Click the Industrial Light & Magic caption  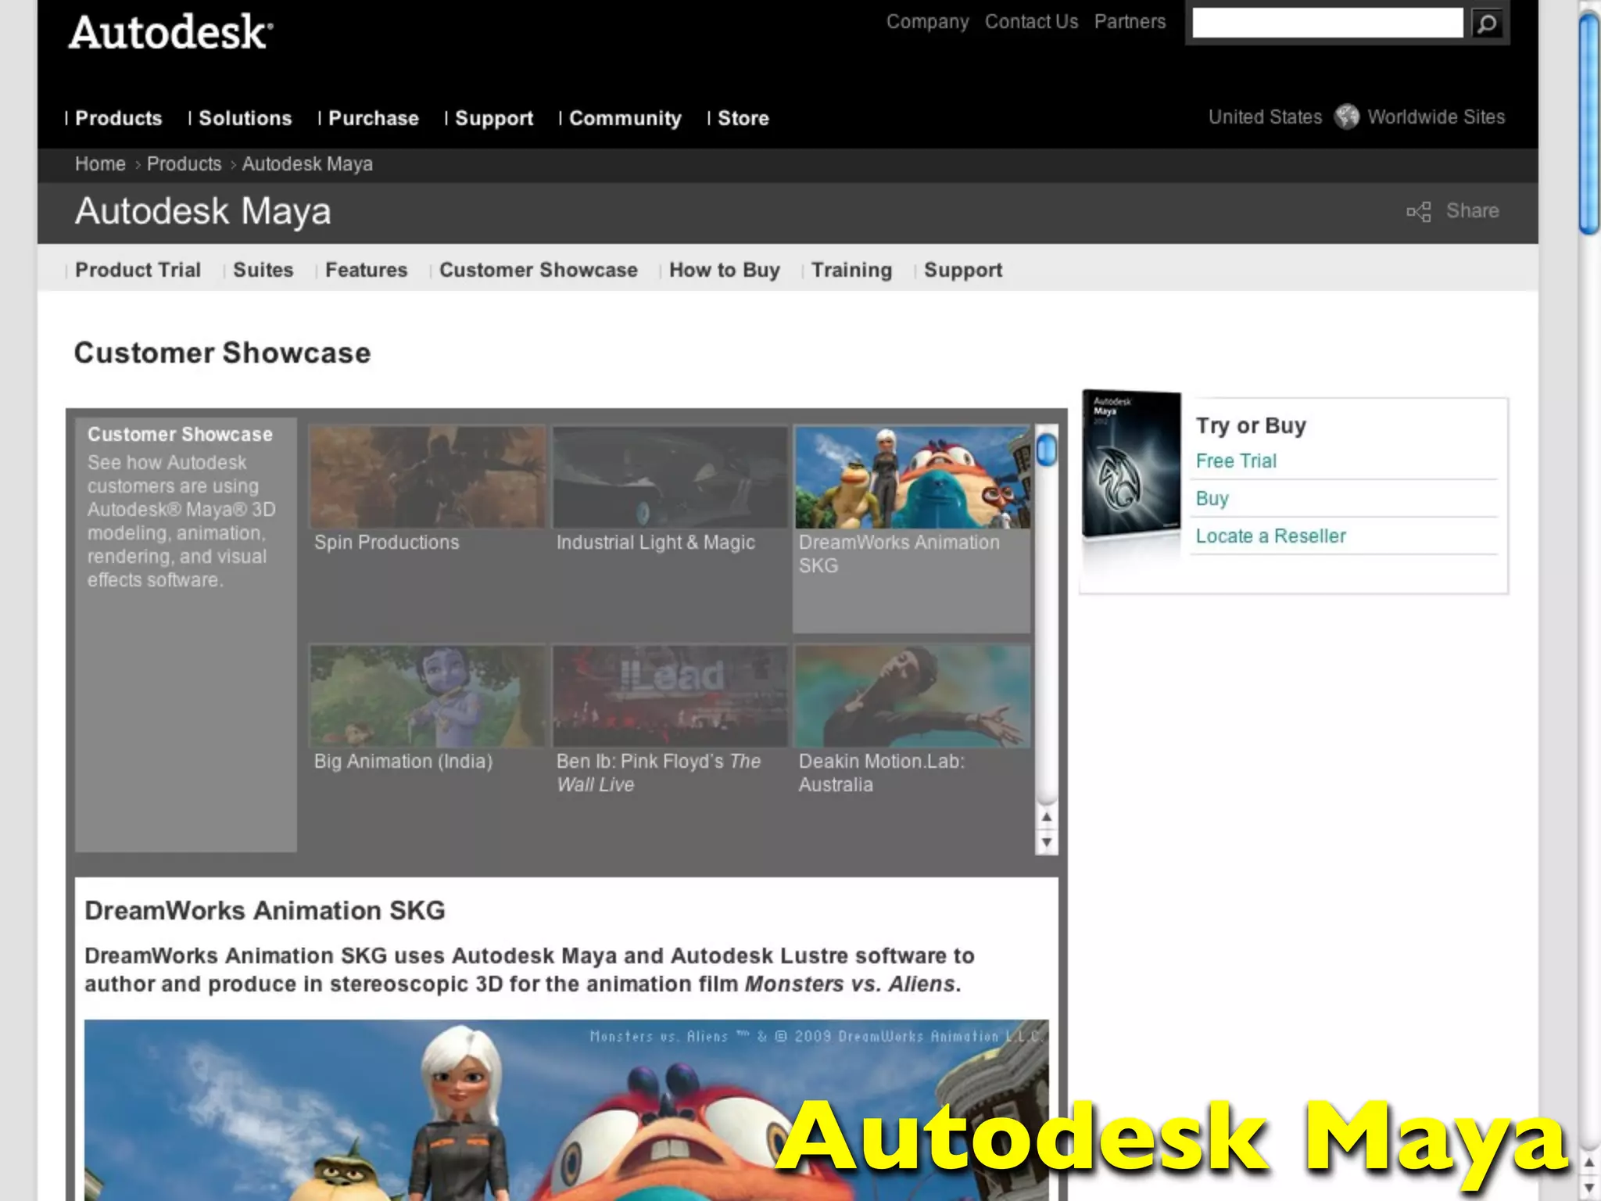coord(656,543)
